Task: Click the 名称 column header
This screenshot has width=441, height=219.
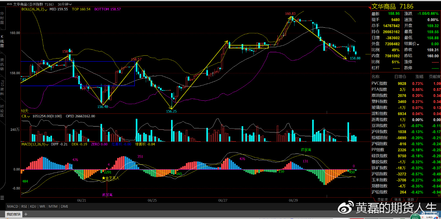Action: tap(375, 76)
